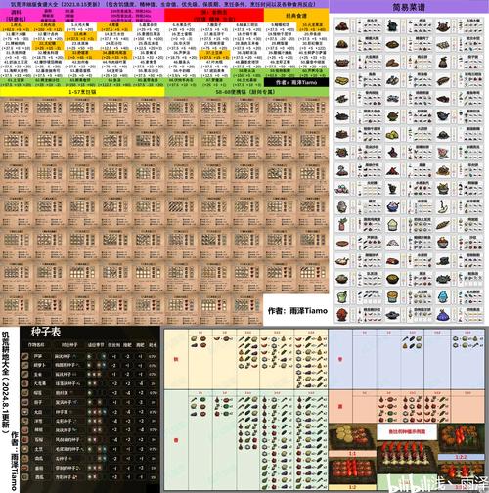Click the durian crop icon in seed table
The height and width of the screenshot is (493, 489).
pos(25,393)
